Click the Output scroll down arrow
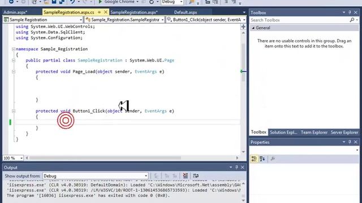Screen dimensions: 362x203 point(243,201)
